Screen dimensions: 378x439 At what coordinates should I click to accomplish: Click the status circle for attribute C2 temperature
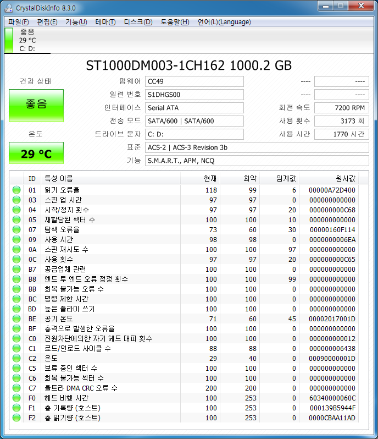[x=16, y=358]
